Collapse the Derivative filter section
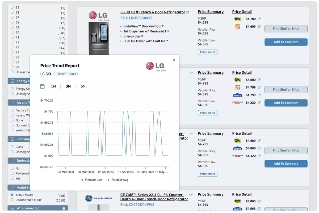Screen dimensions: 319x213 [x=12, y=161]
